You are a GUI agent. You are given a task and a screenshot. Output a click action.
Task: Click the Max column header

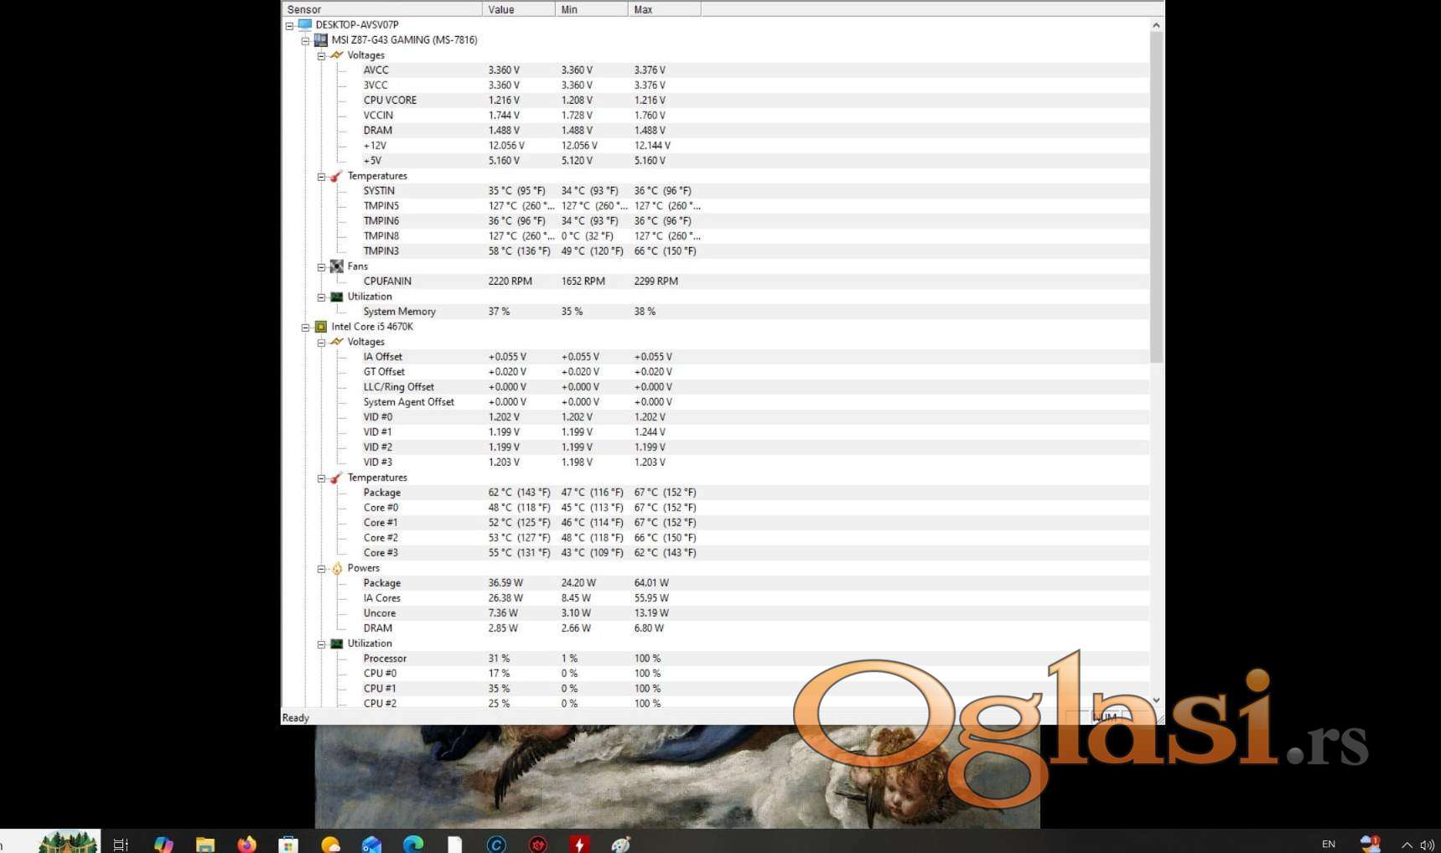click(663, 9)
